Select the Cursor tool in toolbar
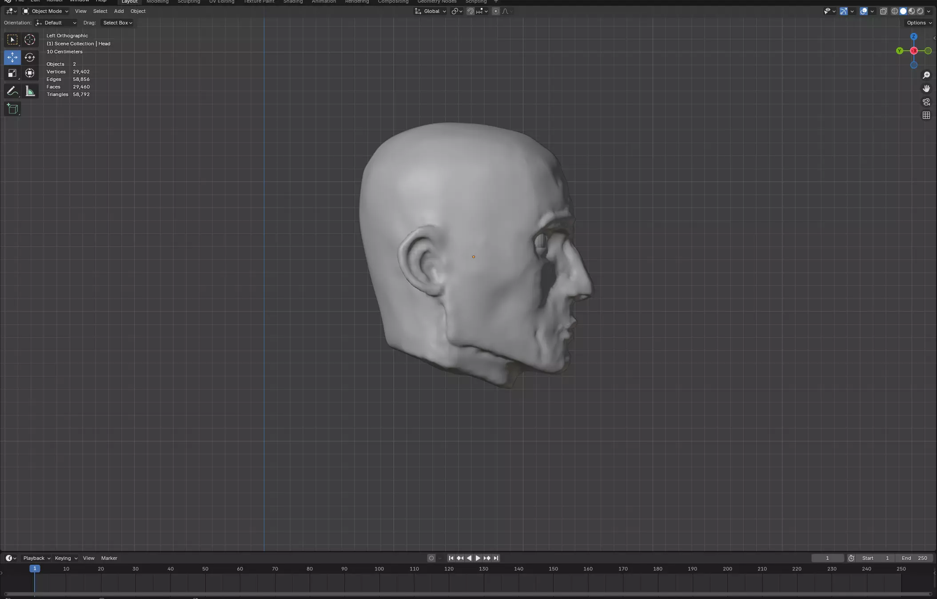Image resolution: width=937 pixels, height=599 pixels. point(30,40)
